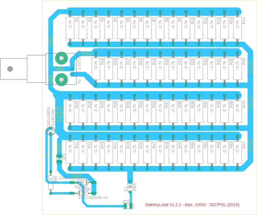Select the JP1 jumper pads
Screen dimensions: 257x215
(x=59, y=158)
